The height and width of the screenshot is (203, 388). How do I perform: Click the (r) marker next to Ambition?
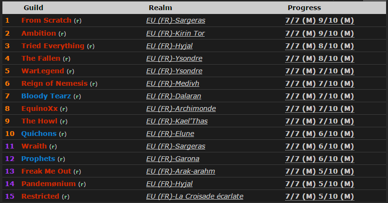(x=61, y=34)
